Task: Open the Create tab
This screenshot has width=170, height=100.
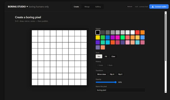Action: [76, 7]
